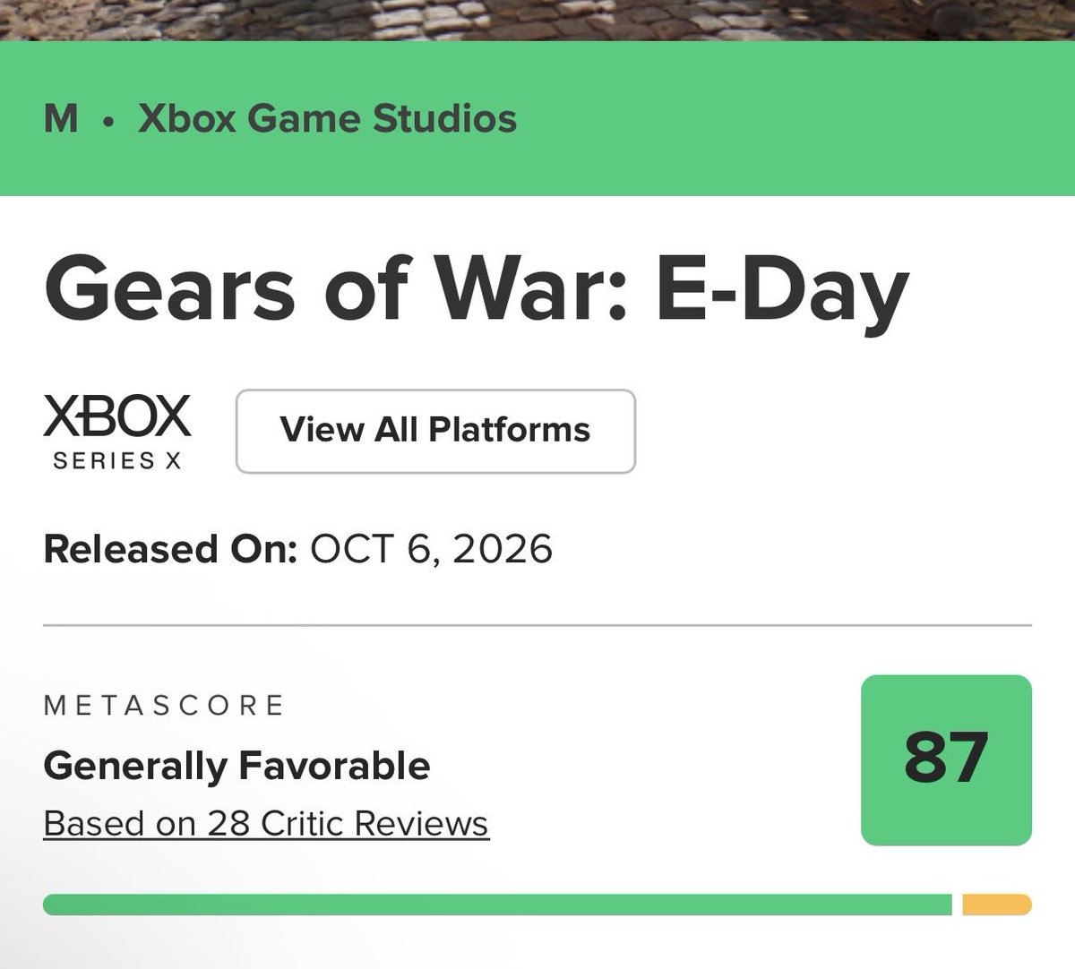Click the divider line above Metascore
Image resolution: width=1075 pixels, height=969 pixels.
pos(537,624)
